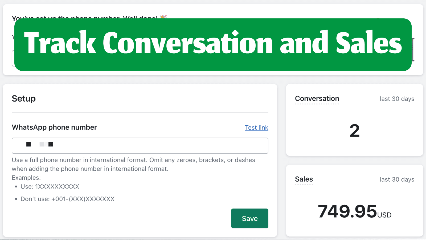Click the "WhatsApp phone number" label
The width and height of the screenshot is (426, 240).
54,127
